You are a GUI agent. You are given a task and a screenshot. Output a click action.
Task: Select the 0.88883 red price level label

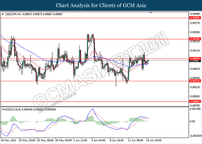(195, 101)
